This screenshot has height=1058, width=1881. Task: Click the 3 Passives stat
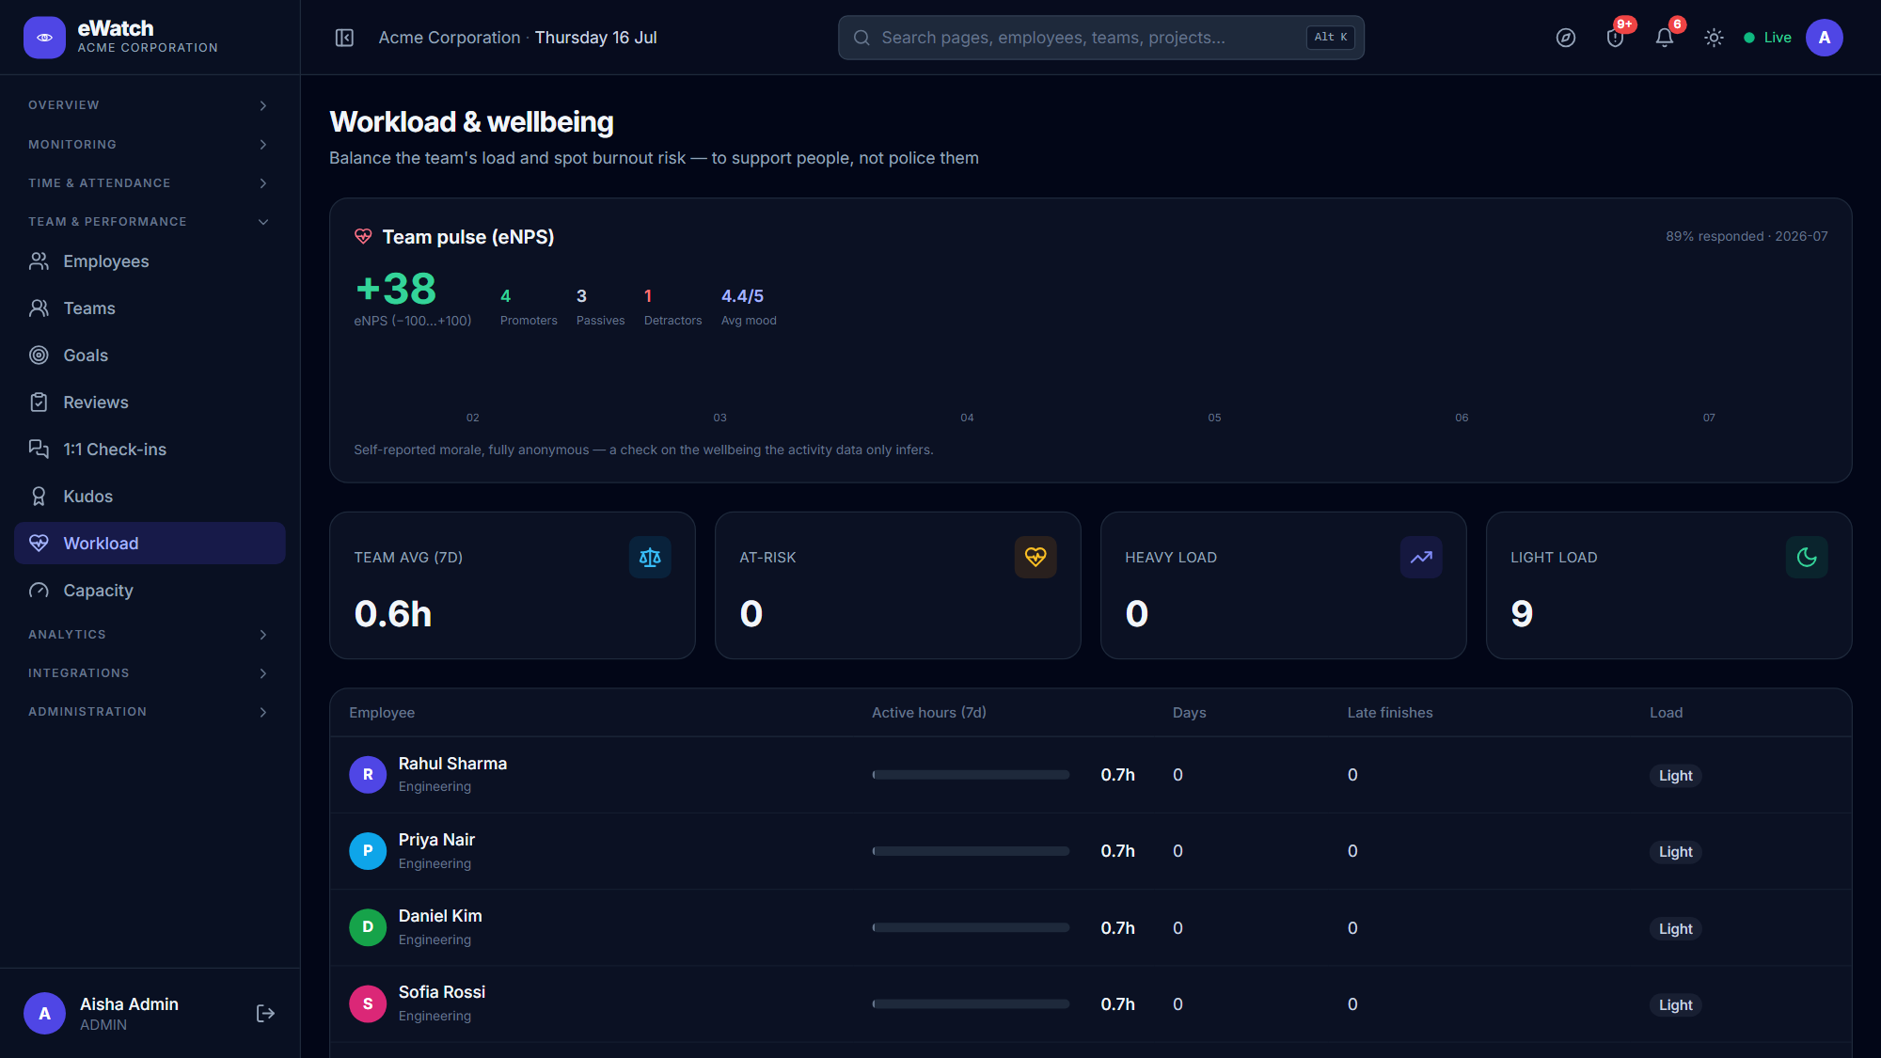600,308
